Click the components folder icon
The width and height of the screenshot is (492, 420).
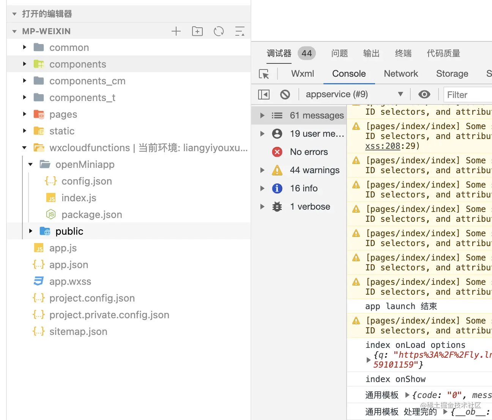click(39, 64)
